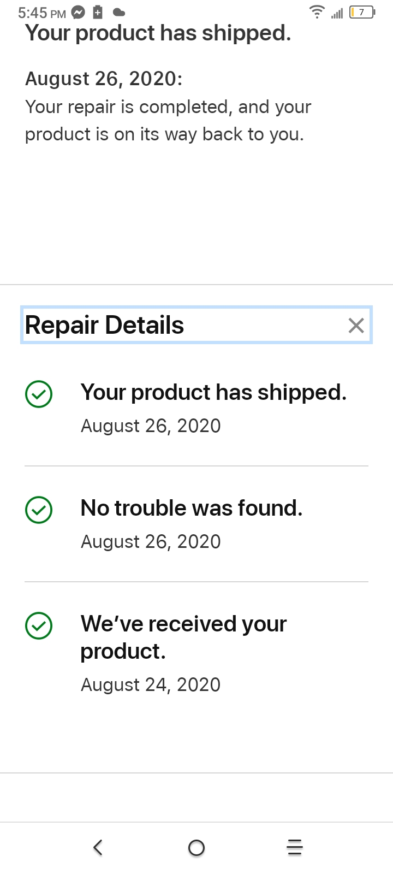The height and width of the screenshot is (874, 393).
Task: Tap the top 'Your product has shipped.' headline
Action: pyautogui.click(x=158, y=33)
